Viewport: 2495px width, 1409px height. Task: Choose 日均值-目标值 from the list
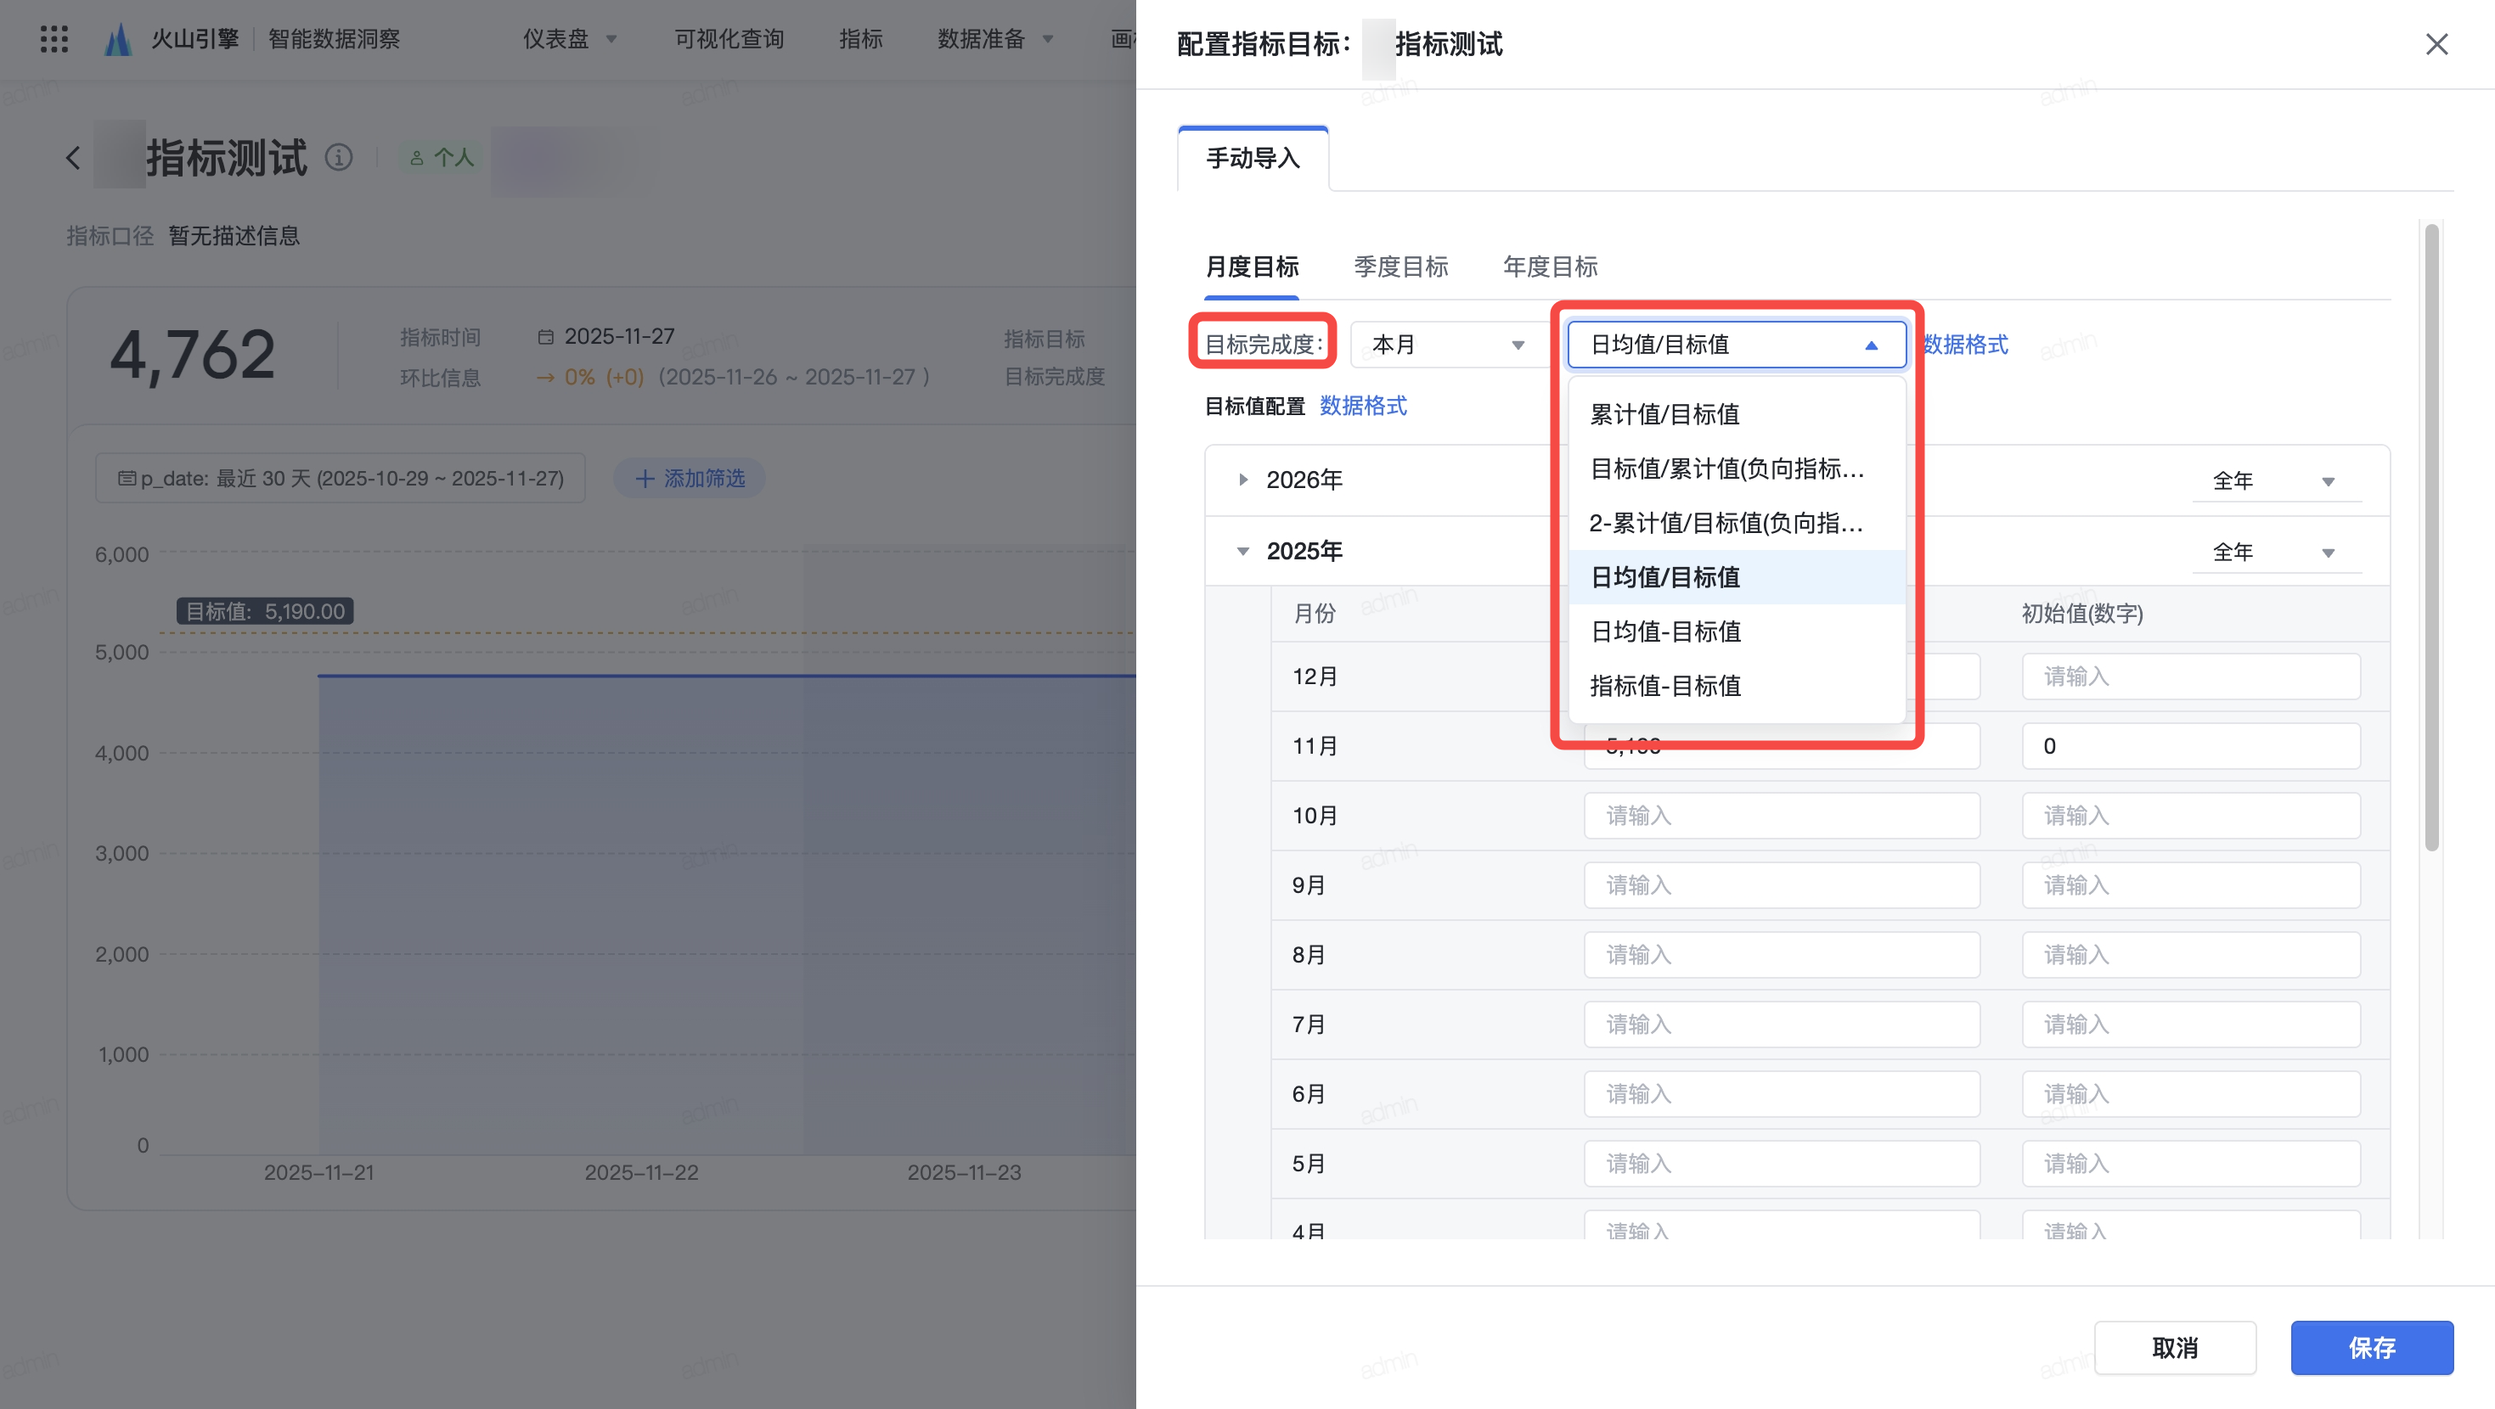(x=1665, y=632)
